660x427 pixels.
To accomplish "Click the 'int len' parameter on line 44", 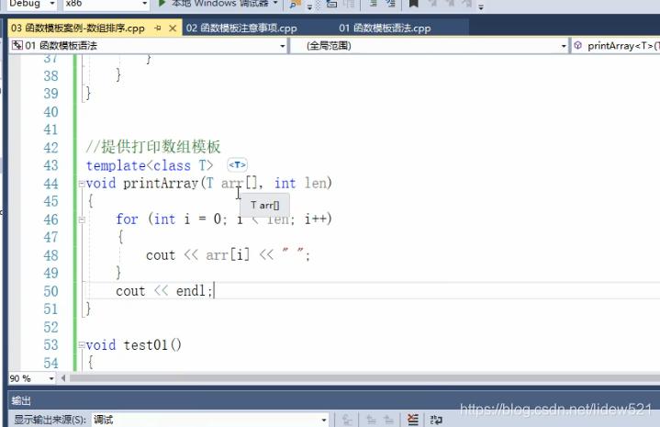I will point(300,183).
